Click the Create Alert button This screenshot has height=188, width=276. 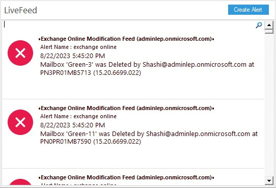point(249,10)
